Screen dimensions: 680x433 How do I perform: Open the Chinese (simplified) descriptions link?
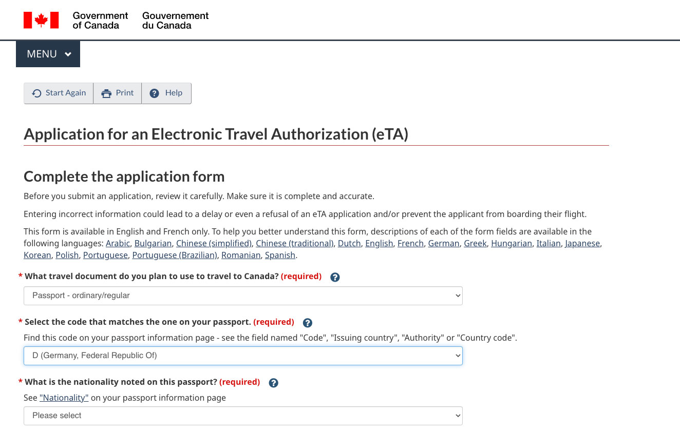[x=214, y=243]
